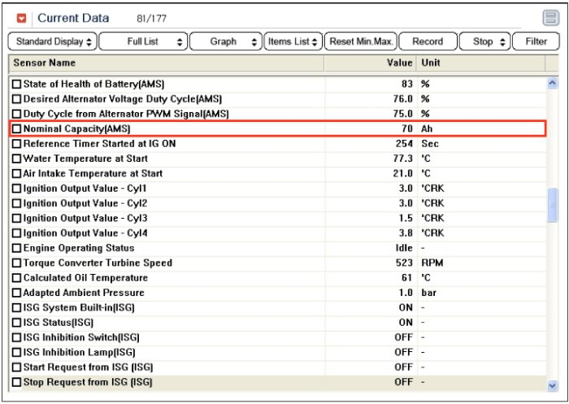The height and width of the screenshot is (404, 569).
Task: Check the Nominal Capacity(AMS) checkbox
Action: [x=16, y=128]
